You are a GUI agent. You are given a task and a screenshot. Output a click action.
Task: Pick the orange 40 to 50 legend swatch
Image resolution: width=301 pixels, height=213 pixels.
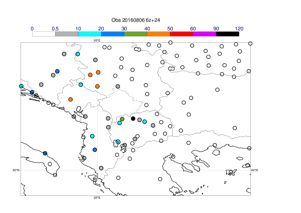[x=159, y=34]
